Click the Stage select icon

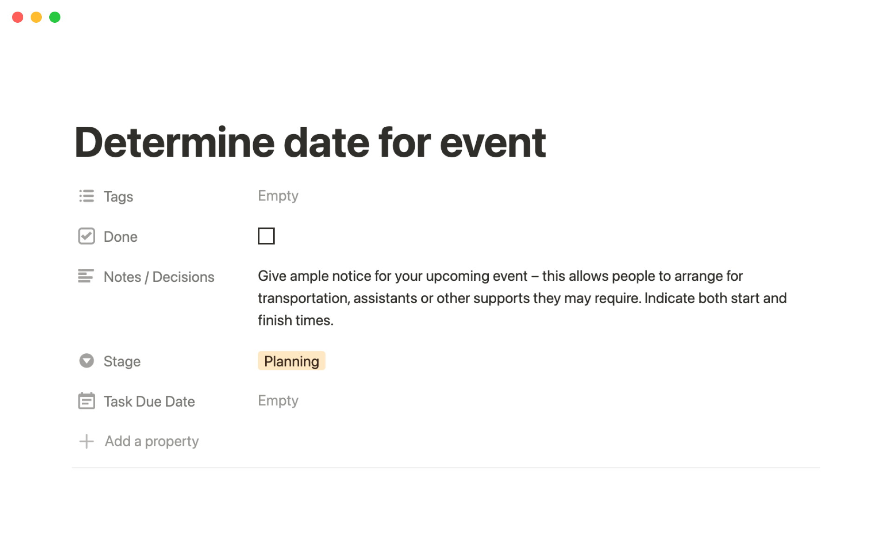coord(86,361)
